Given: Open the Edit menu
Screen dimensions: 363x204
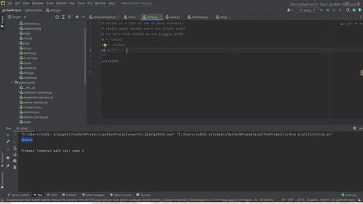Looking at the screenshot, I should coord(18,3).
